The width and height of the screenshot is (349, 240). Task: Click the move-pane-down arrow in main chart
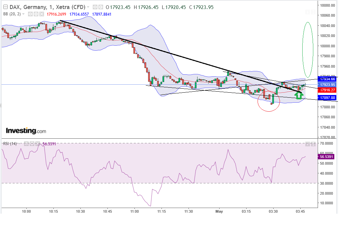[308, 12]
